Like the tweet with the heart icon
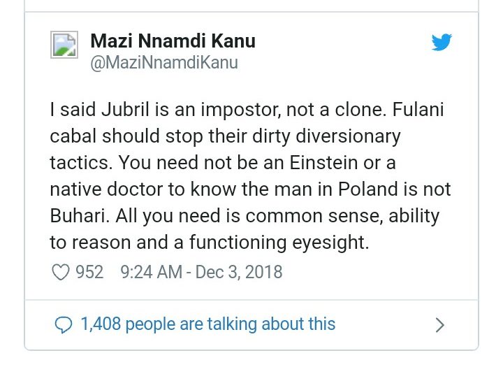The image size is (503, 367). [61, 272]
